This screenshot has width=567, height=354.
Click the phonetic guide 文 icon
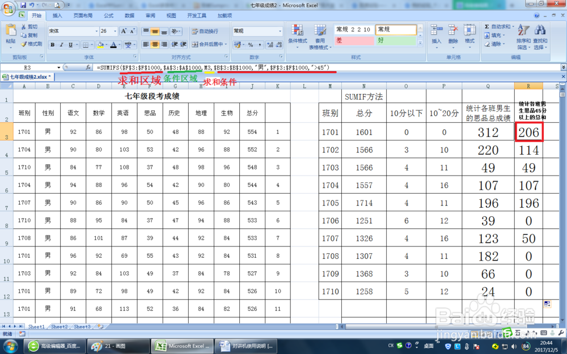click(128, 44)
